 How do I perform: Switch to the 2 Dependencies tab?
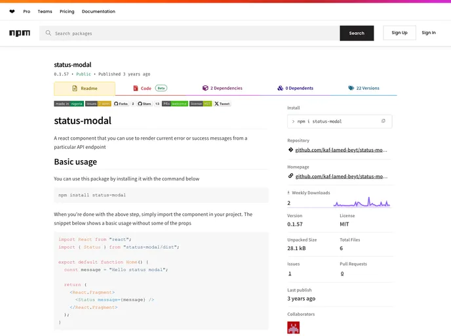click(222, 88)
